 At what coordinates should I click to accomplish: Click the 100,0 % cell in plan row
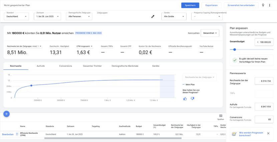click(x=157, y=134)
